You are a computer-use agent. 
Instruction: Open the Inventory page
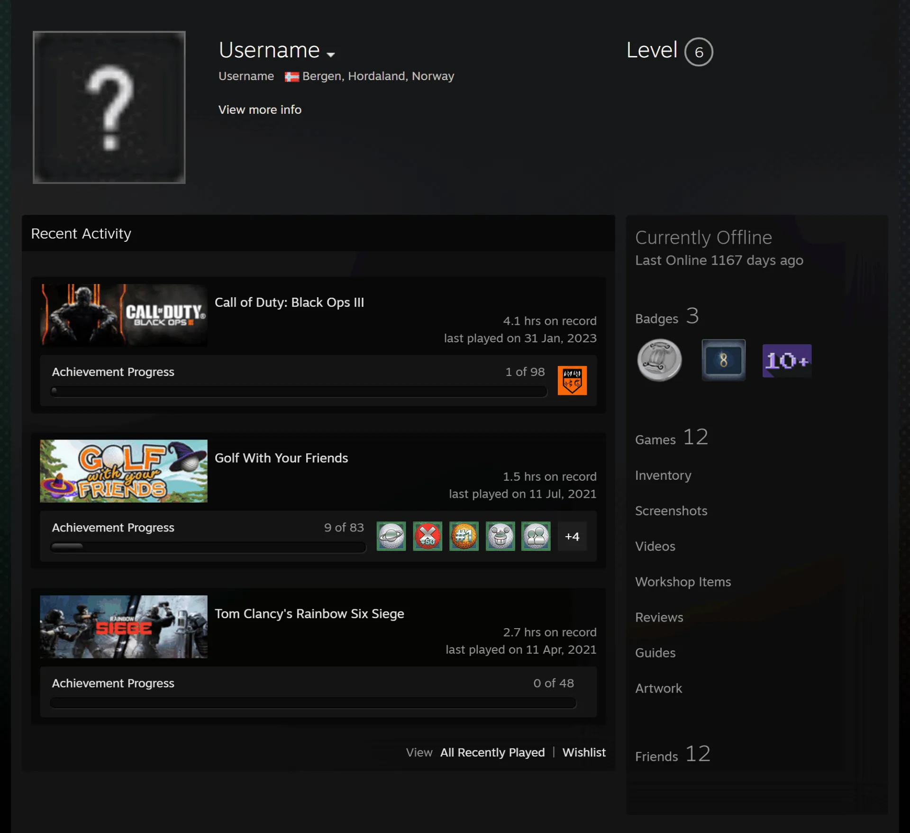(x=663, y=476)
